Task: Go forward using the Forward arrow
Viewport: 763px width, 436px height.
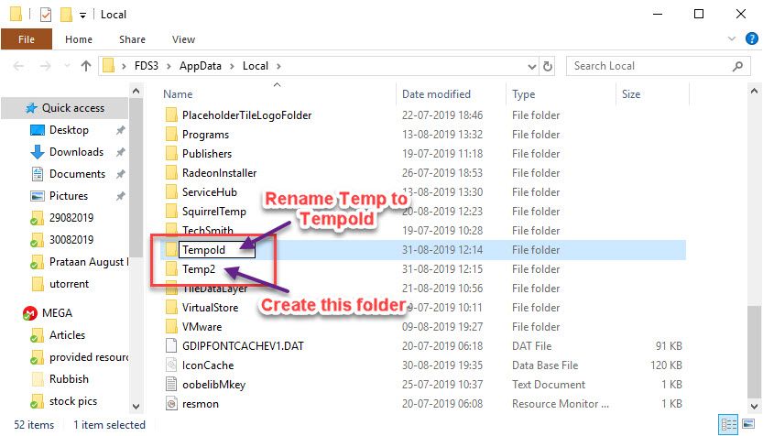Action: pos(45,66)
